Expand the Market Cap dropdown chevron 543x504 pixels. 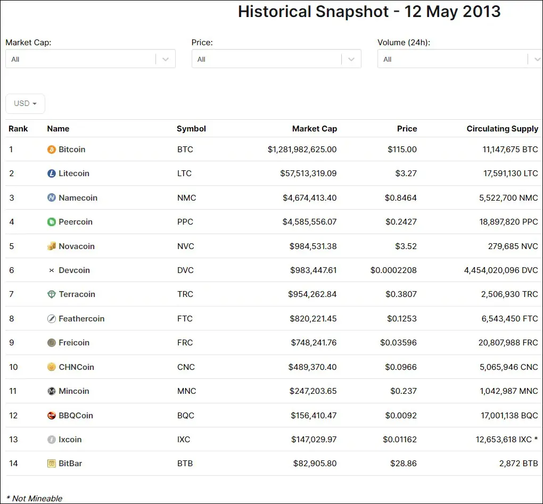click(166, 59)
